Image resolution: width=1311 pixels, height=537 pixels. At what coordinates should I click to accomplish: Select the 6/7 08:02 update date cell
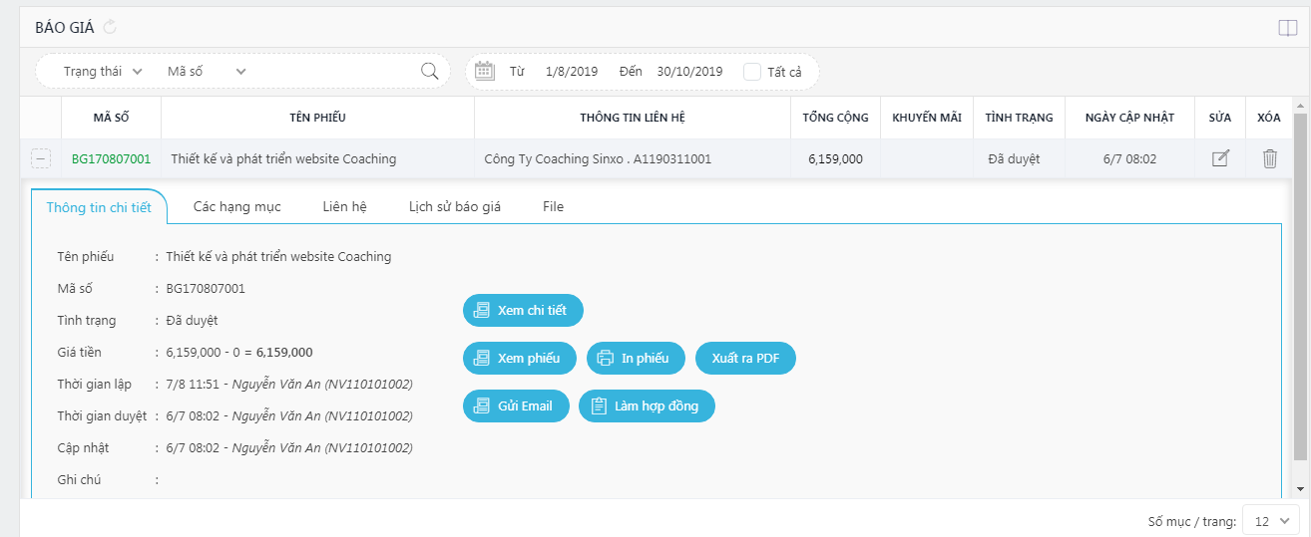coord(1130,158)
